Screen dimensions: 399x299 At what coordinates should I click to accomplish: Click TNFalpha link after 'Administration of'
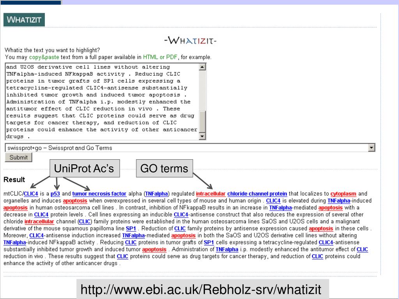pos(227,249)
